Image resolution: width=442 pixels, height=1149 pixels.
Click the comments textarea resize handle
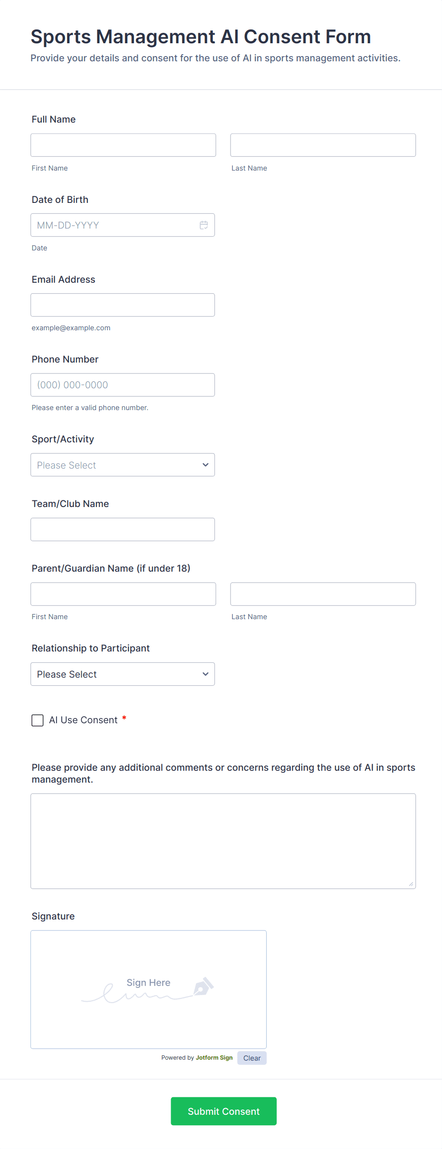[411, 884]
